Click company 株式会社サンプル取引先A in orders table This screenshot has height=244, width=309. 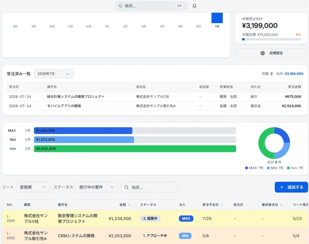click(156, 106)
